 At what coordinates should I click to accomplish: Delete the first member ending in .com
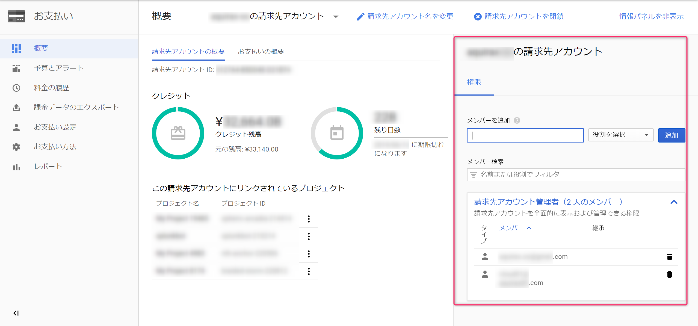pos(670,257)
